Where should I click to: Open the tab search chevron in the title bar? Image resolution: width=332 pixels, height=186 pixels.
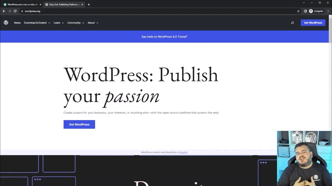pyautogui.click(x=304, y=3)
